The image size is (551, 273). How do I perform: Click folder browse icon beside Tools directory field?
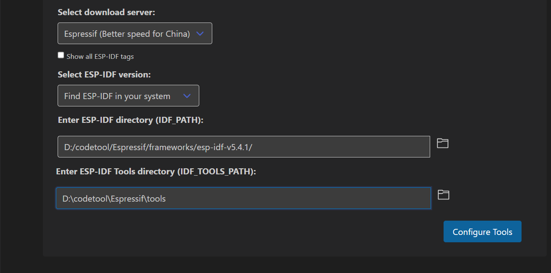[x=443, y=195]
